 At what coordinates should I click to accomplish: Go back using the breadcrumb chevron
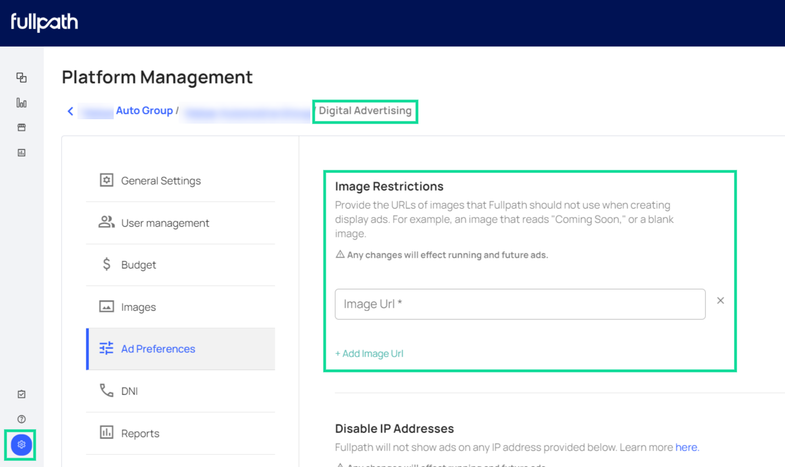pos(70,112)
